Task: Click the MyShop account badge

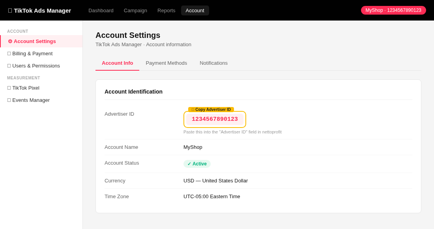Action: coord(393,10)
